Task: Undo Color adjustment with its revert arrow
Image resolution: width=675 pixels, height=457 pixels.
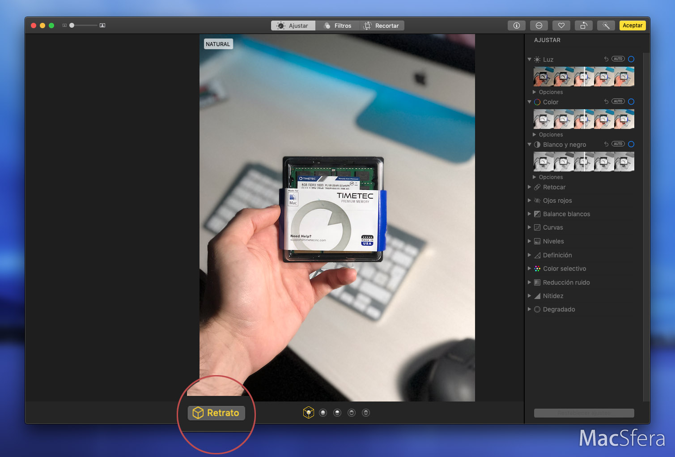Action: (x=606, y=102)
